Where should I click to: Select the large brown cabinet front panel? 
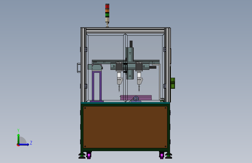coord(125,127)
